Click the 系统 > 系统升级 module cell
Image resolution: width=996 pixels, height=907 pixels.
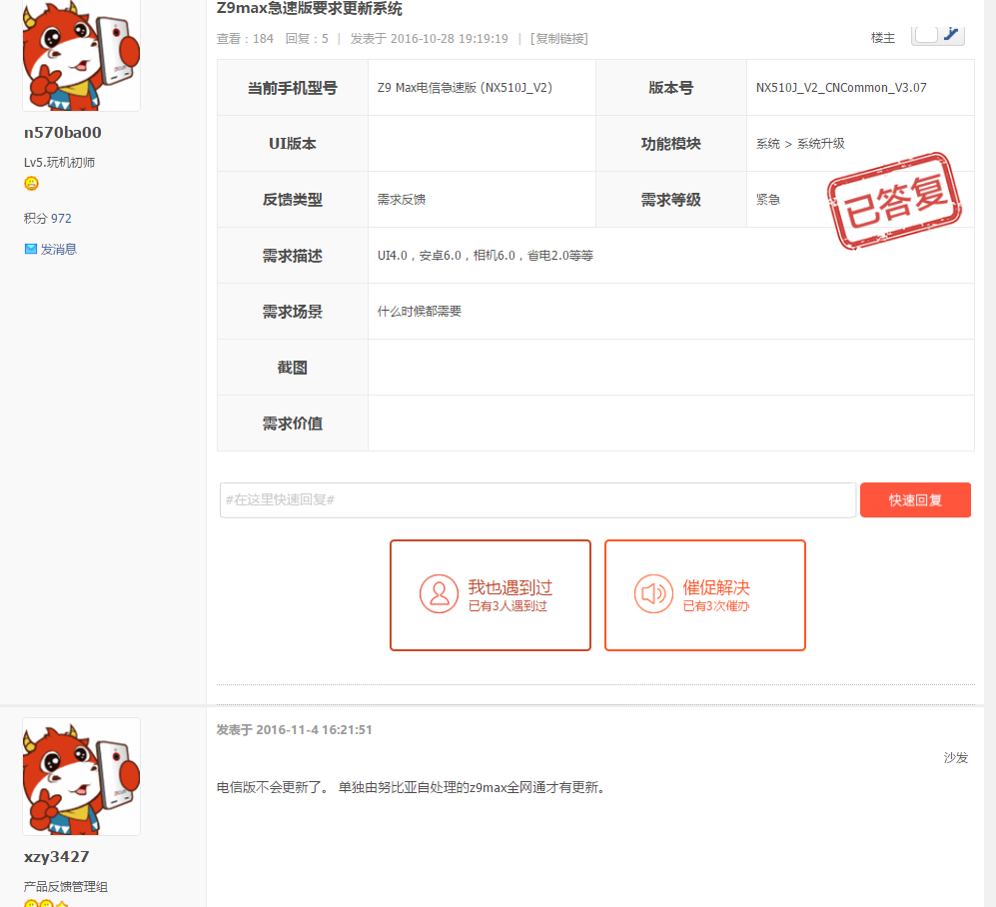pos(860,144)
